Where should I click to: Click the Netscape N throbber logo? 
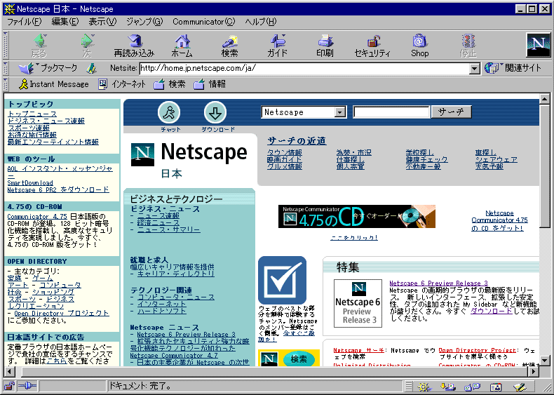click(538, 45)
